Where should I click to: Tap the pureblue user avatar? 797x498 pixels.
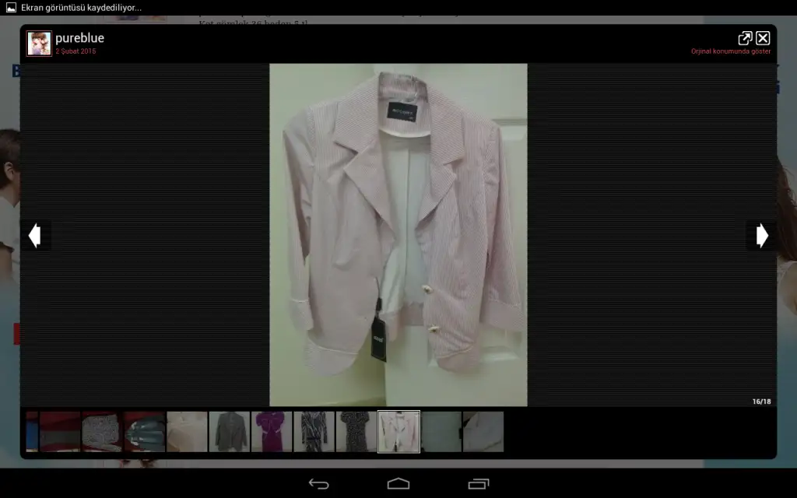[x=39, y=44]
